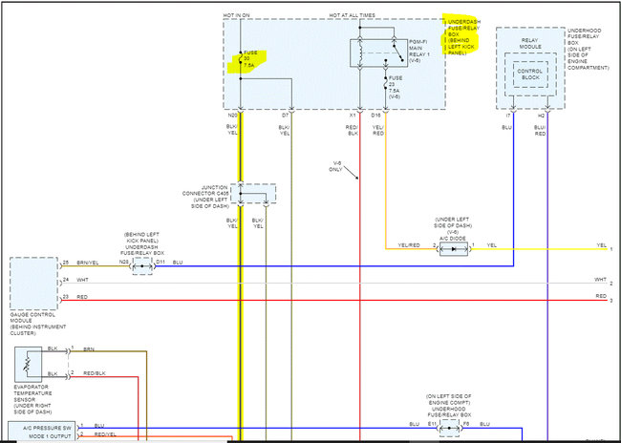This screenshot has width=621, height=443.
Task: Click the "RED/YEL" wire label near MODE 1 OUTPUT
Action: point(105,434)
